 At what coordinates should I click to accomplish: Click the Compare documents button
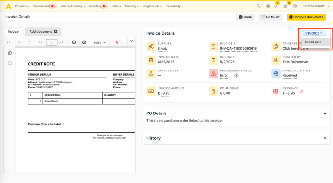click(306, 17)
